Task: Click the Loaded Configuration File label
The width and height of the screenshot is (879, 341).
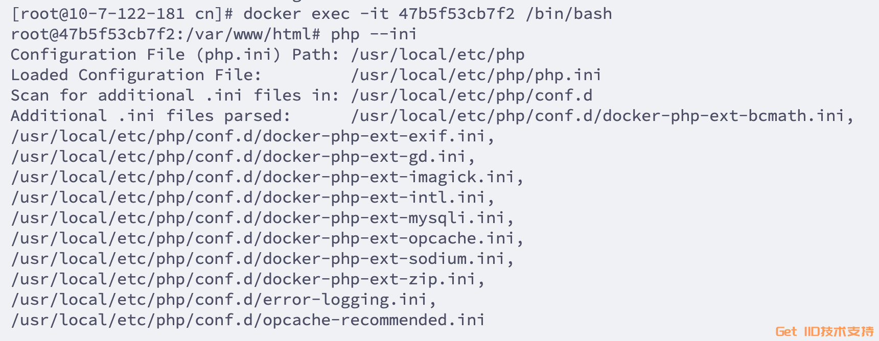Action: tap(136, 75)
